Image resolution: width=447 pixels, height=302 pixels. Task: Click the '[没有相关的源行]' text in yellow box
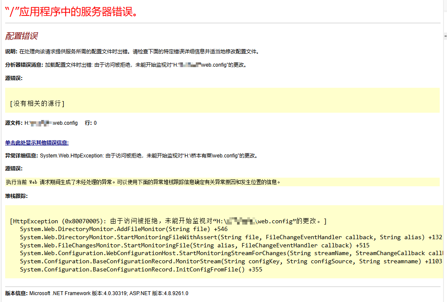click(37, 103)
